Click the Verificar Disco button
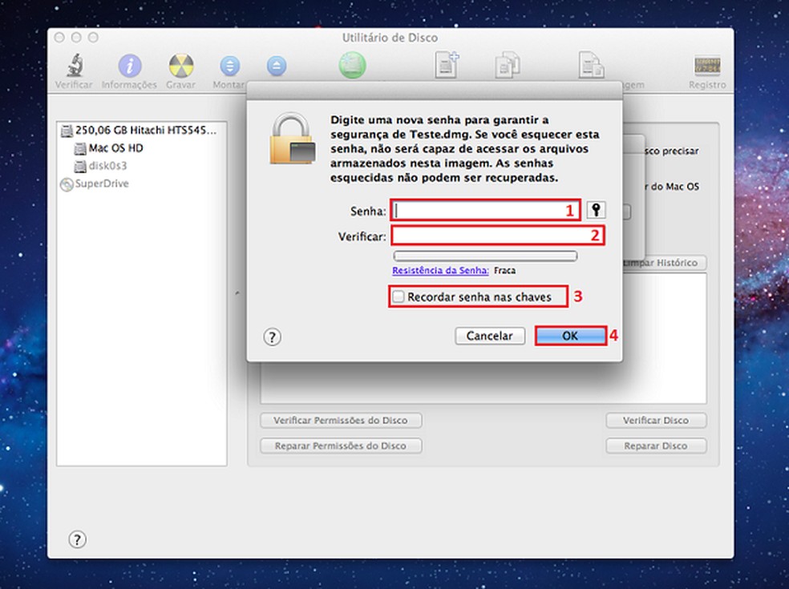The image size is (789, 589). (x=656, y=421)
